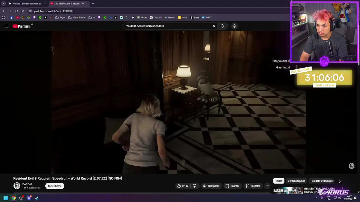The width and height of the screenshot is (360, 202).
Task: Select the De tu búsqueda chip
Action: [296, 181]
